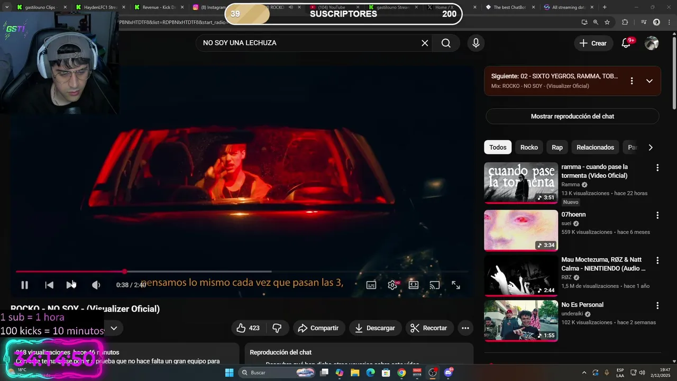Start voice search with microphone
Screen dimensions: 677x381
pos(476,43)
